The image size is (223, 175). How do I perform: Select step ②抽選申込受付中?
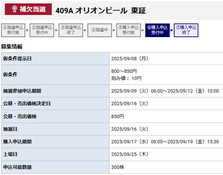(x=42, y=30)
